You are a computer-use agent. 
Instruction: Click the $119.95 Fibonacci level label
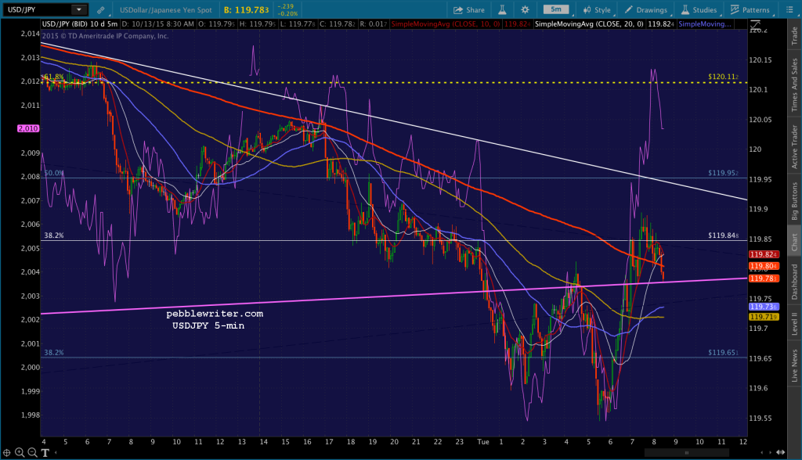tap(723, 173)
